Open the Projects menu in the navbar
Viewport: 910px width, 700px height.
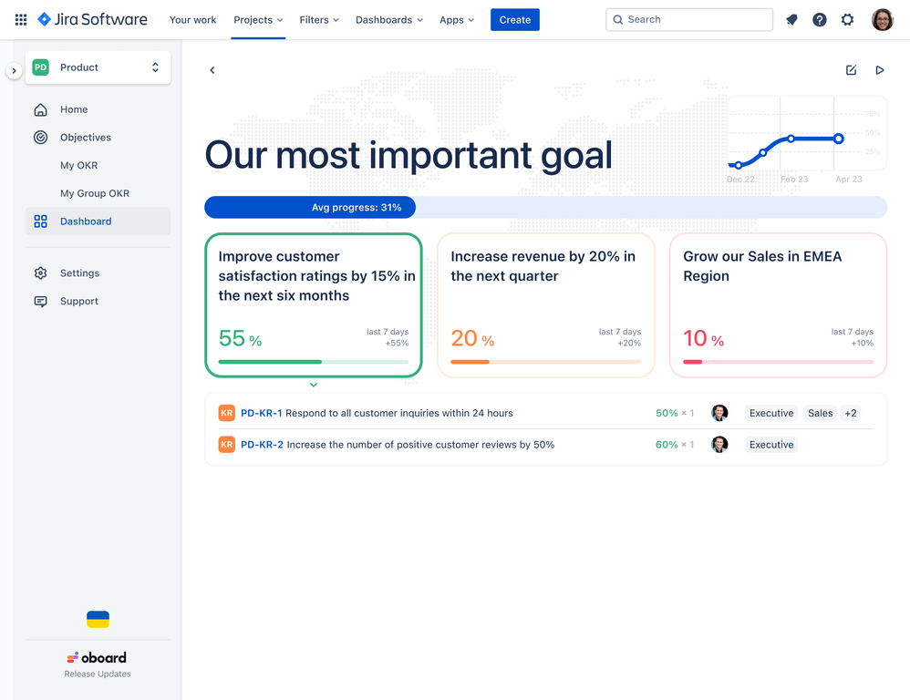pos(257,19)
